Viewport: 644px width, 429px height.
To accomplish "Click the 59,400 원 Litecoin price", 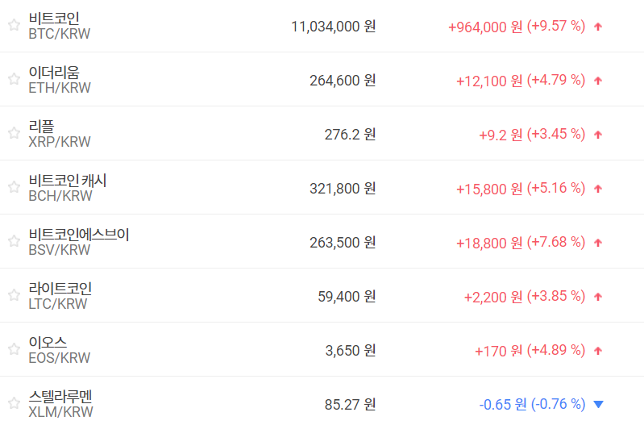I will coord(347,296).
